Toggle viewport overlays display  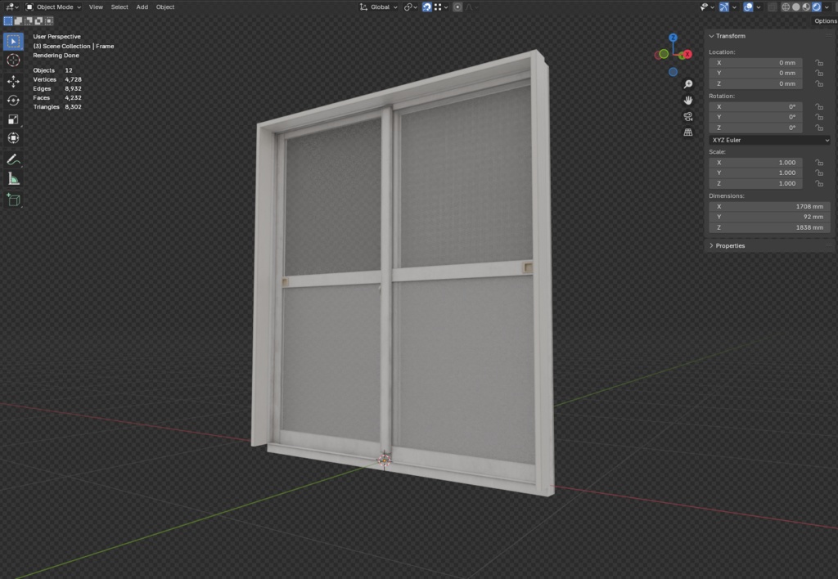[748, 7]
